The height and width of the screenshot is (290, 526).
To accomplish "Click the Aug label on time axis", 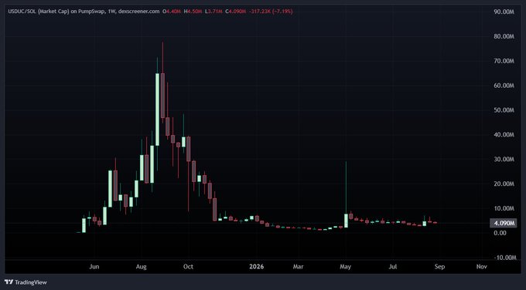I will point(142,267).
